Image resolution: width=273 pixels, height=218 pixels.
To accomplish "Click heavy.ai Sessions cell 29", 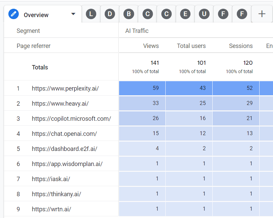I will (236, 103).
